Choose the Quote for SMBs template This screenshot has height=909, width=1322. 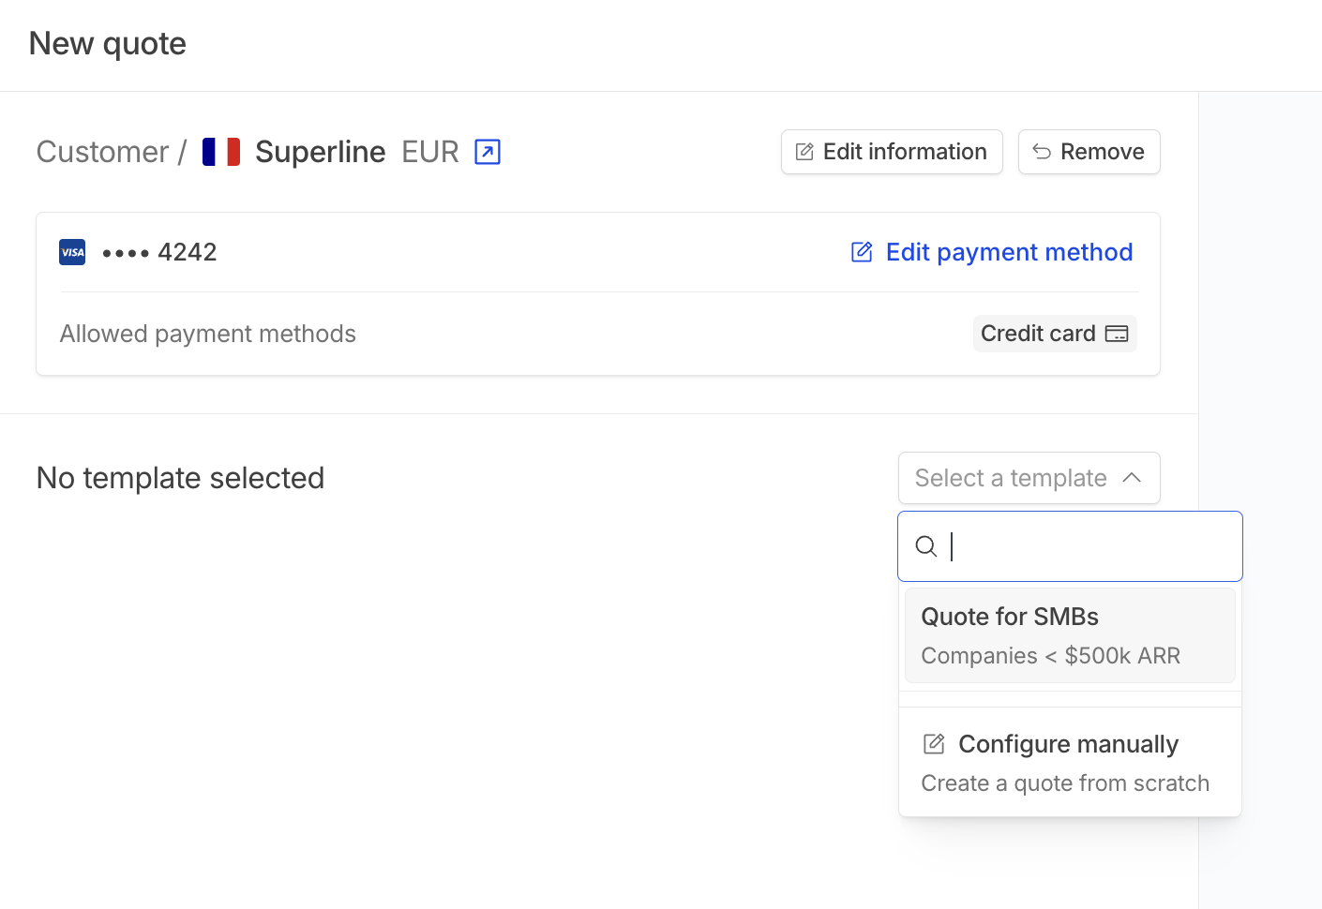point(1070,635)
